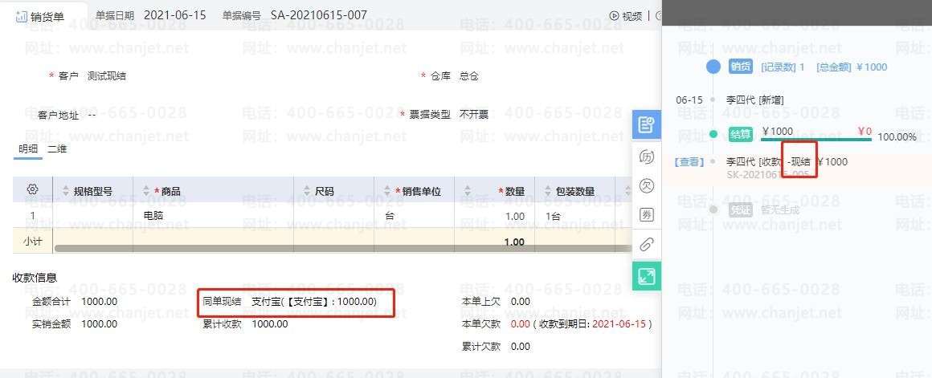Select the 电脑 product cell
932x378 pixels.
214,216
